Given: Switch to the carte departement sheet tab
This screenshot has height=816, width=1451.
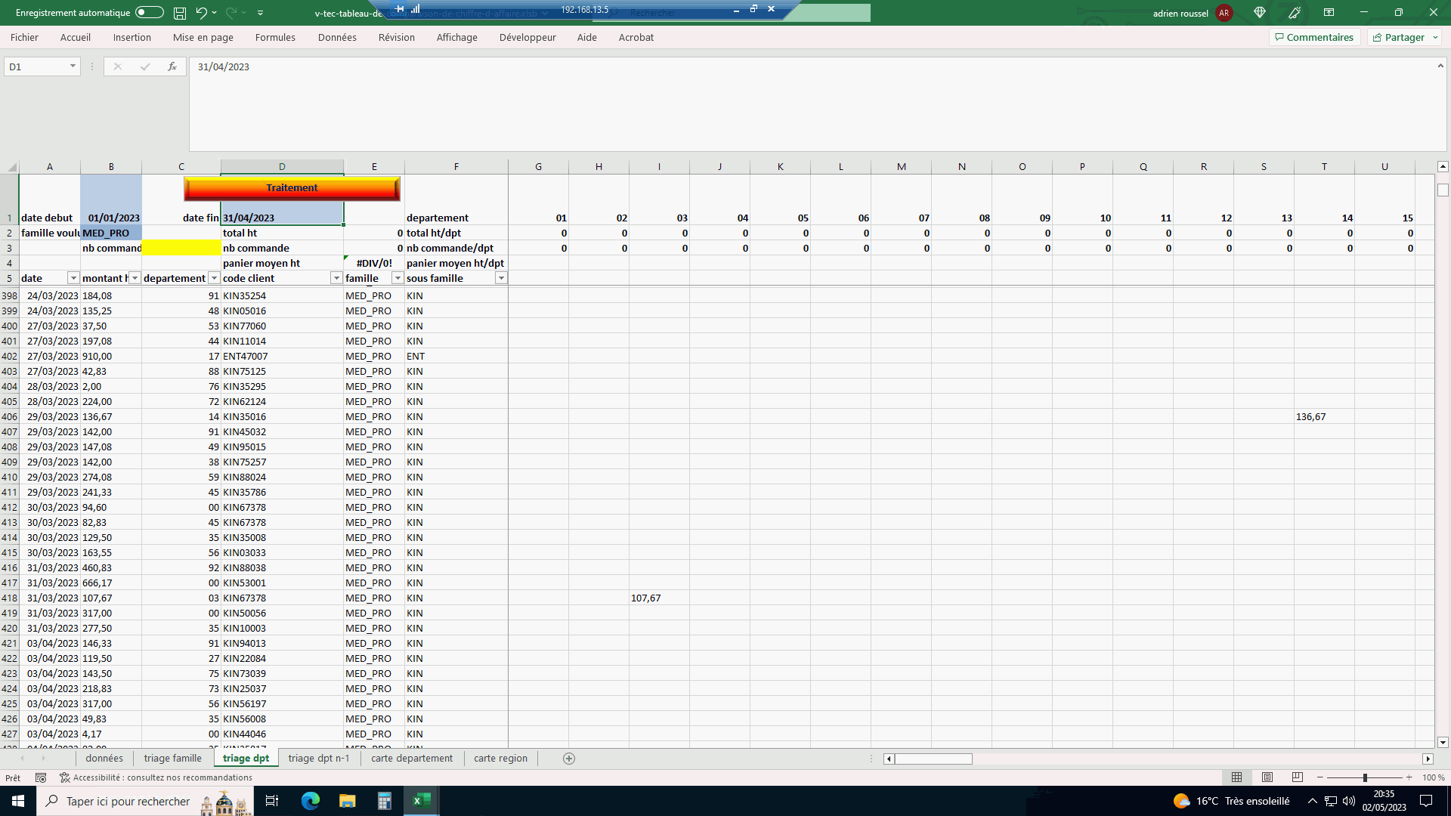Looking at the screenshot, I should [x=412, y=759].
